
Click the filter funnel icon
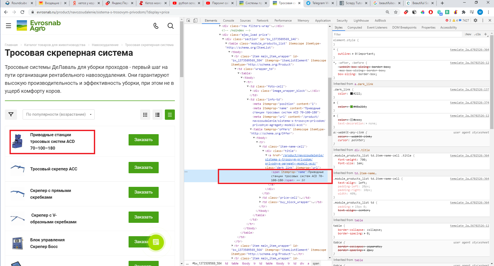(11, 114)
